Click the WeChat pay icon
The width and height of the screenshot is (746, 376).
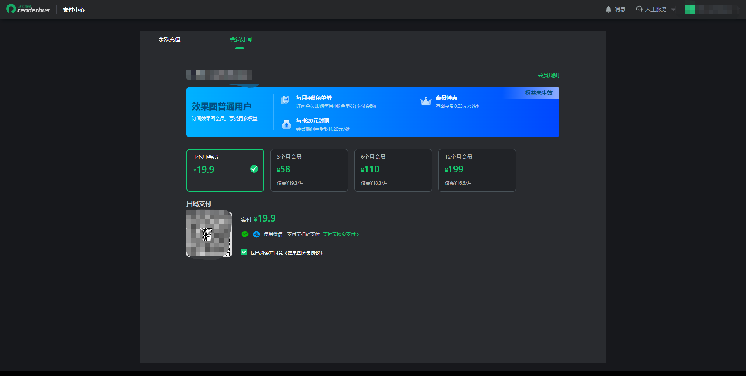pyautogui.click(x=245, y=234)
